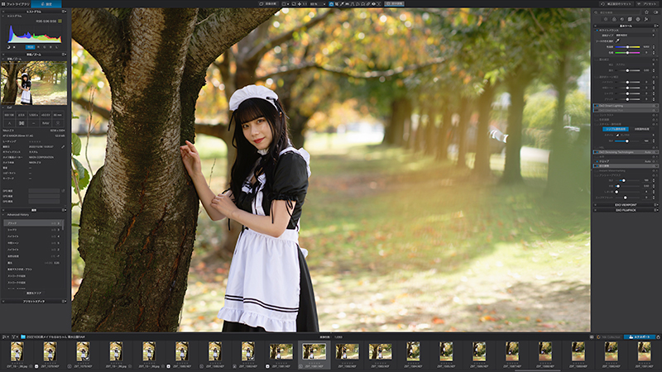Click the 1:1 zoom icon in top toolbar

click(x=305, y=4)
